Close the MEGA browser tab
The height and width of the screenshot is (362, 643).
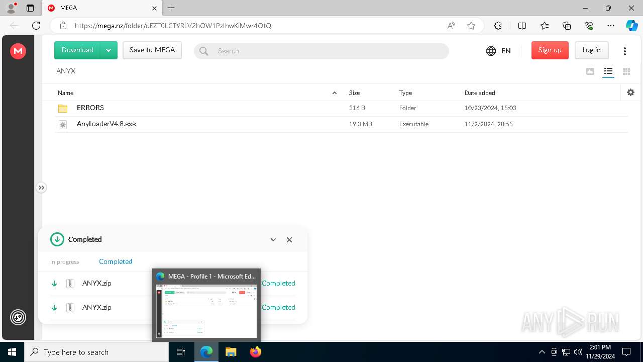point(154,8)
